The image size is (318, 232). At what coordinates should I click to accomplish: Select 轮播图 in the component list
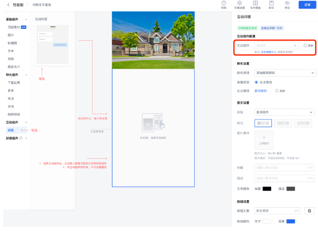[x=12, y=43]
